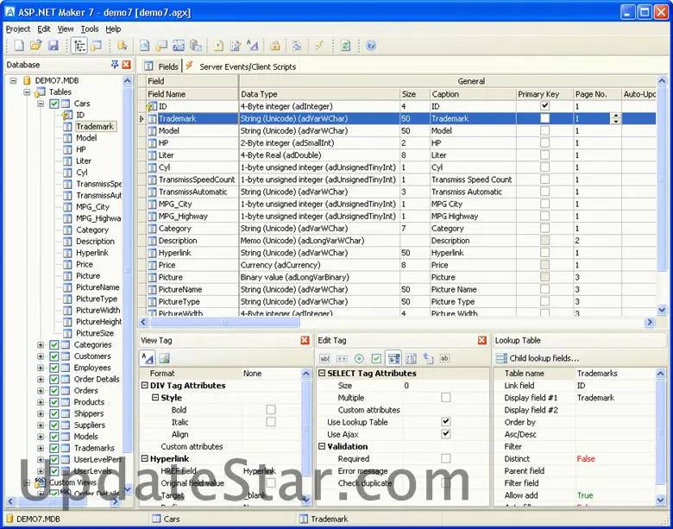
Task: Toggle the Multiple checkbox in Edit Tag
Action: click(446, 397)
